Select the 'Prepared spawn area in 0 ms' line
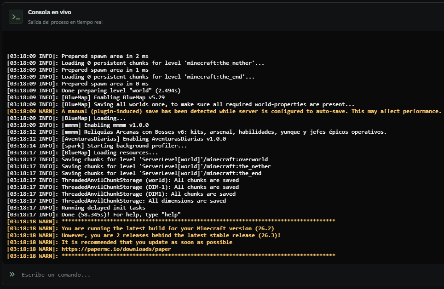Screen dimensions: 444x289 point(78,84)
